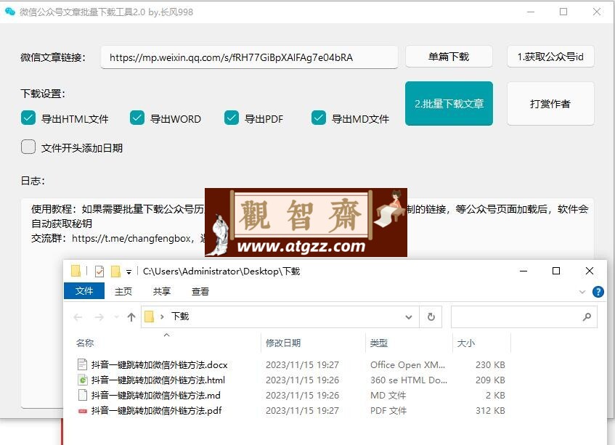Go back in Explorer navigation
The width and height of the screenshot is (615, 445).
pos(78,317)
